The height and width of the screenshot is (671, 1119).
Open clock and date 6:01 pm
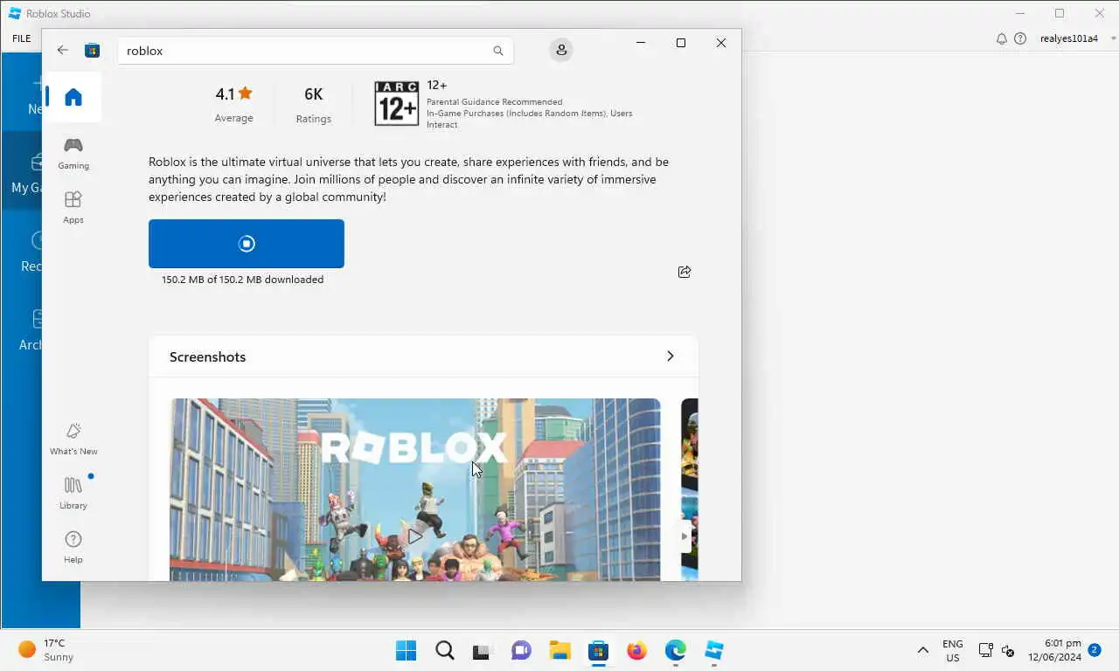coord(1054,651)
